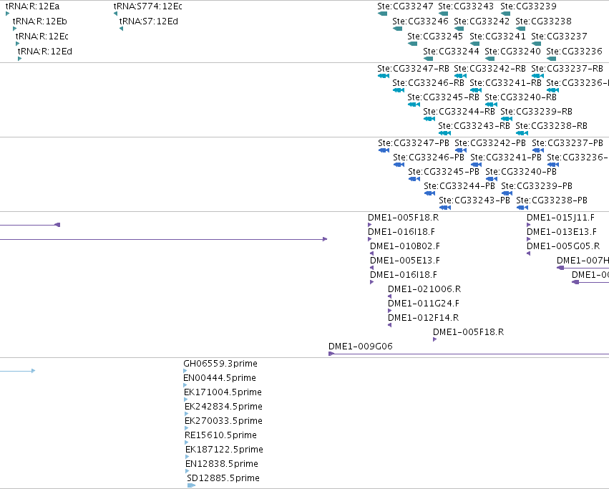
Task: Select the tRNA:S7:12Ed feature label
Action: pyautogui.click(x=149, y=21)
